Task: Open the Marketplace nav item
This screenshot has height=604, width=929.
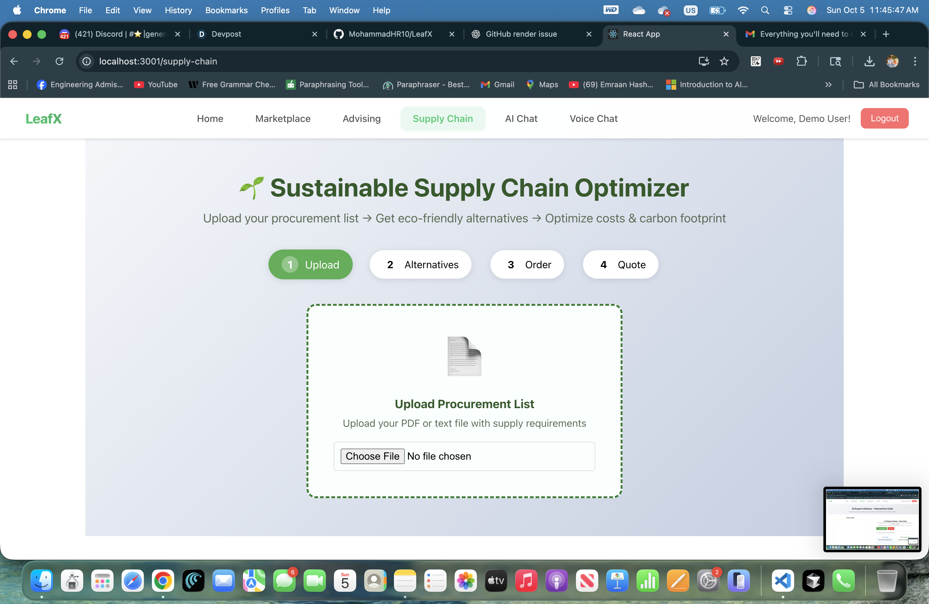Action: click(x=282, y=118)
